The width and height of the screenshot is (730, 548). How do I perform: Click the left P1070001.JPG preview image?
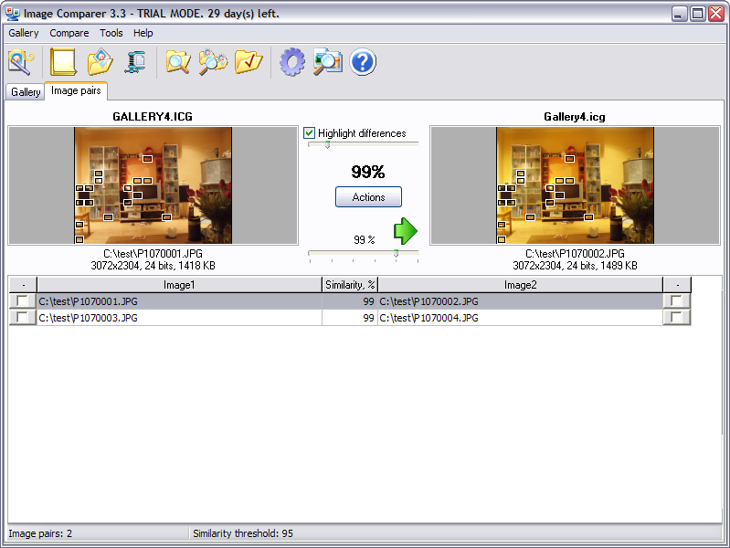point(153,184)
